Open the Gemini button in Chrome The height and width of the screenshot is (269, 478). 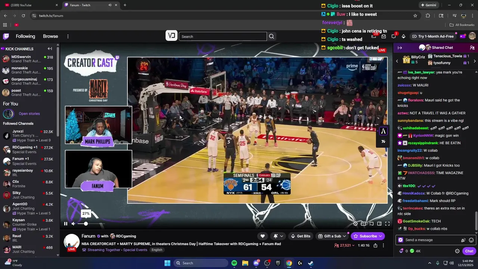(428, 5)
